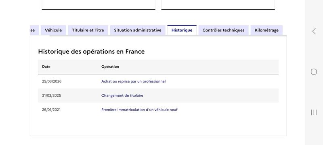Switch to the Véhicule tab
Image resolution: width=323 pixels, height=145 pixels.
pyautogui.click(x=53, y=30)
